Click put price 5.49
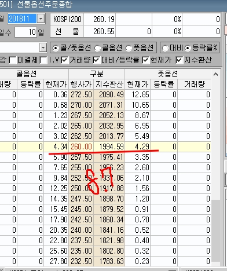227x271 pixels. [x=138, y=136]
